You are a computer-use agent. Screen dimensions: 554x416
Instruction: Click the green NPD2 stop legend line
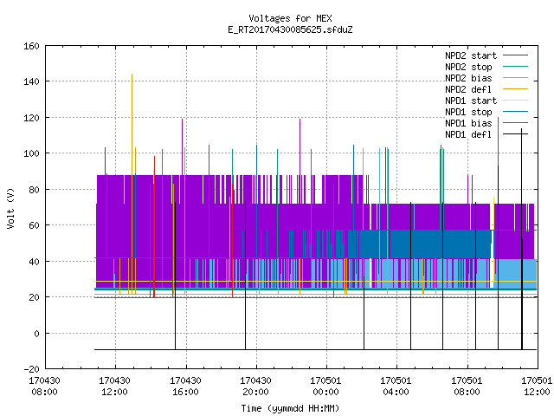[x=515, y=67]
